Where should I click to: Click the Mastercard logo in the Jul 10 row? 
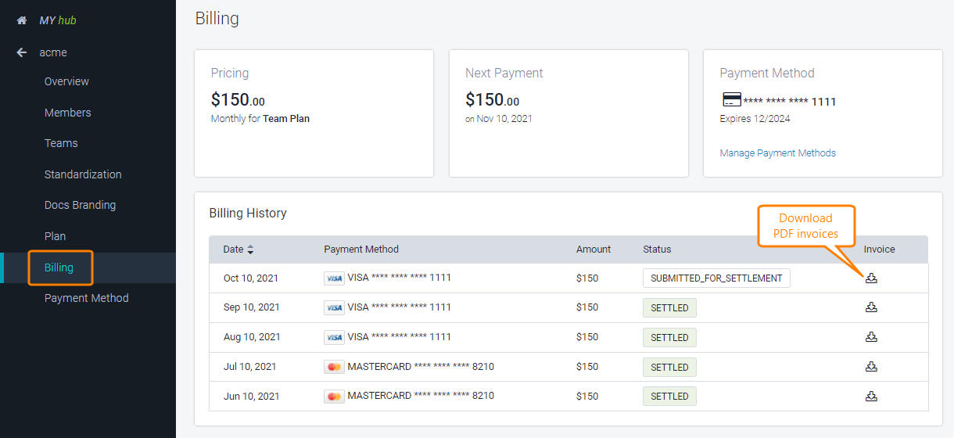pyautogui.click(x=334, y=367)
